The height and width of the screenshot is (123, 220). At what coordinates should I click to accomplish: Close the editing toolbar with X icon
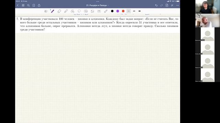pos(172,5)
